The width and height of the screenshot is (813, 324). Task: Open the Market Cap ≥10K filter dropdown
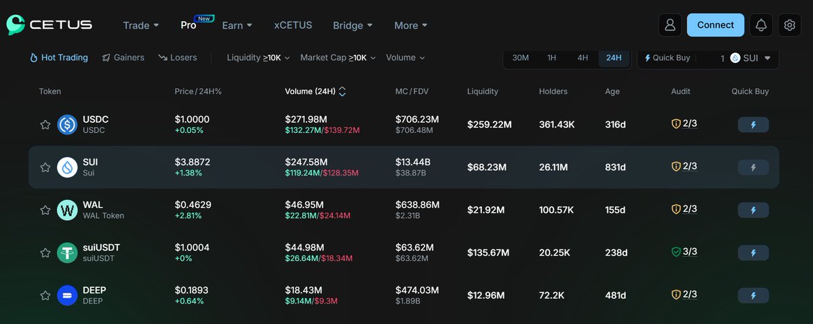tap(338, 58)
